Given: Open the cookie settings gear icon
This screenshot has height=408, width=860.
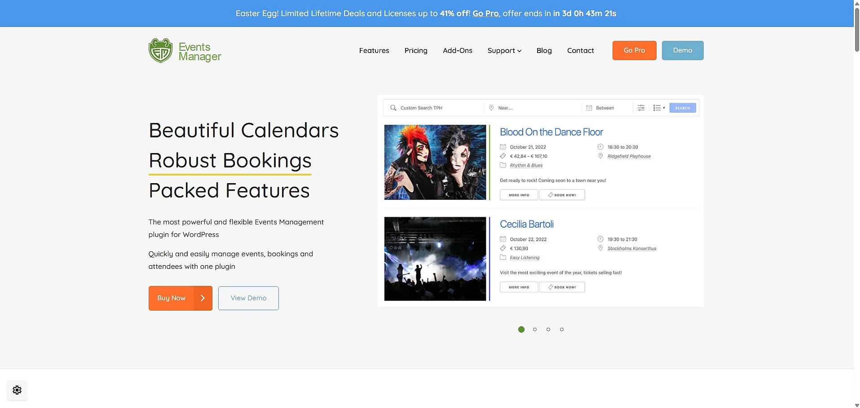Looking at the screenshot, I should coord(17,390).
